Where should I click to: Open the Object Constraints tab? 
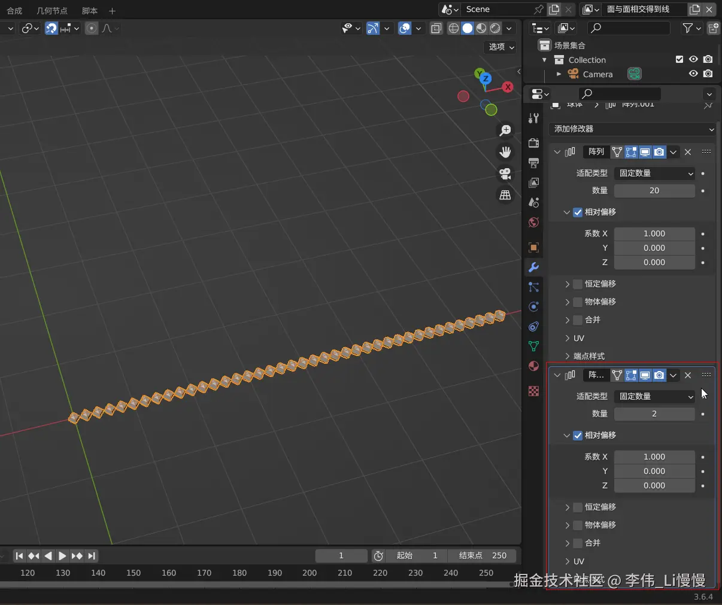[x=533, y=327]
